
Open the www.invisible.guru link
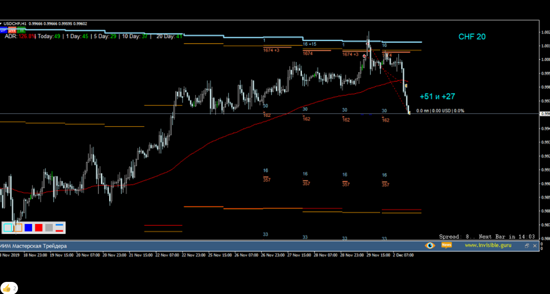coord(488,246)
